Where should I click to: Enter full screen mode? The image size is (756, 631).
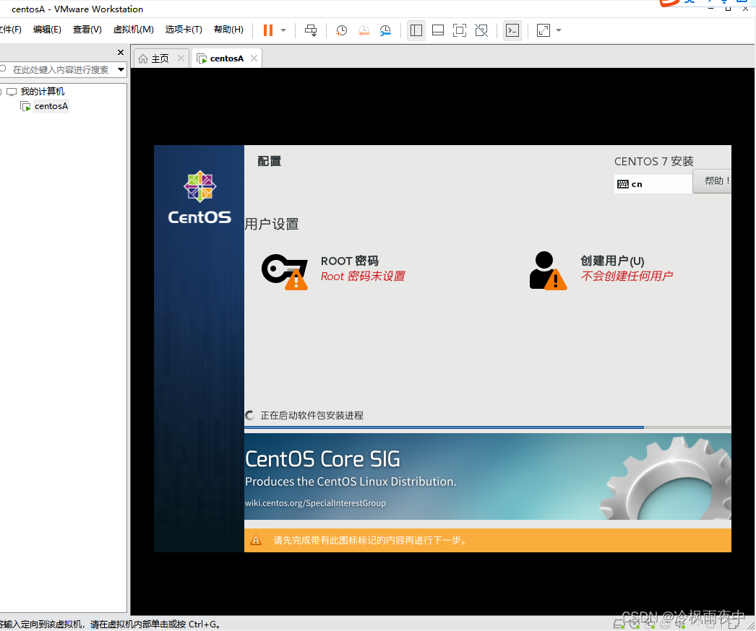pos(460,30)
